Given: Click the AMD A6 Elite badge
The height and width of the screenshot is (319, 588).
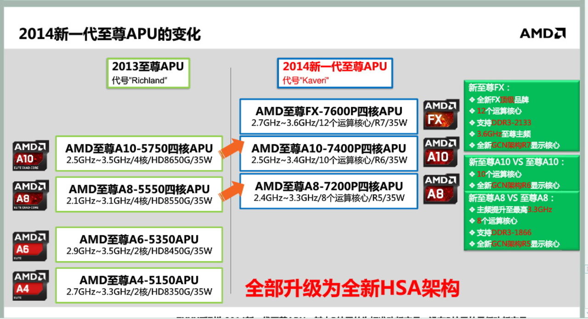Looking at the screenshot, I should point(31,246).
